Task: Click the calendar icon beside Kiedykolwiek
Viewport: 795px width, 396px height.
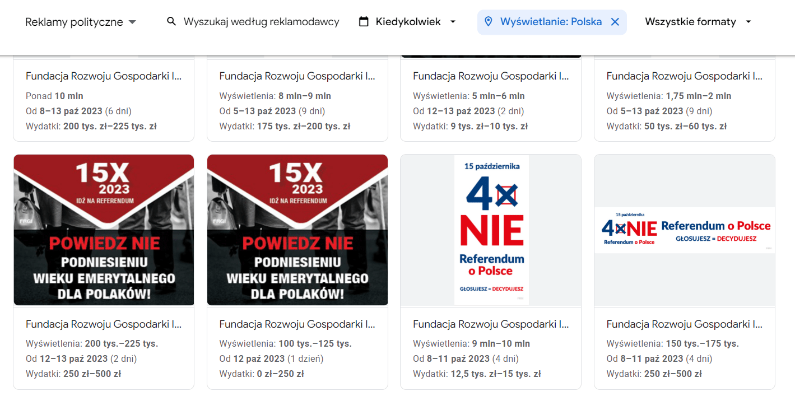Action: 364,22
